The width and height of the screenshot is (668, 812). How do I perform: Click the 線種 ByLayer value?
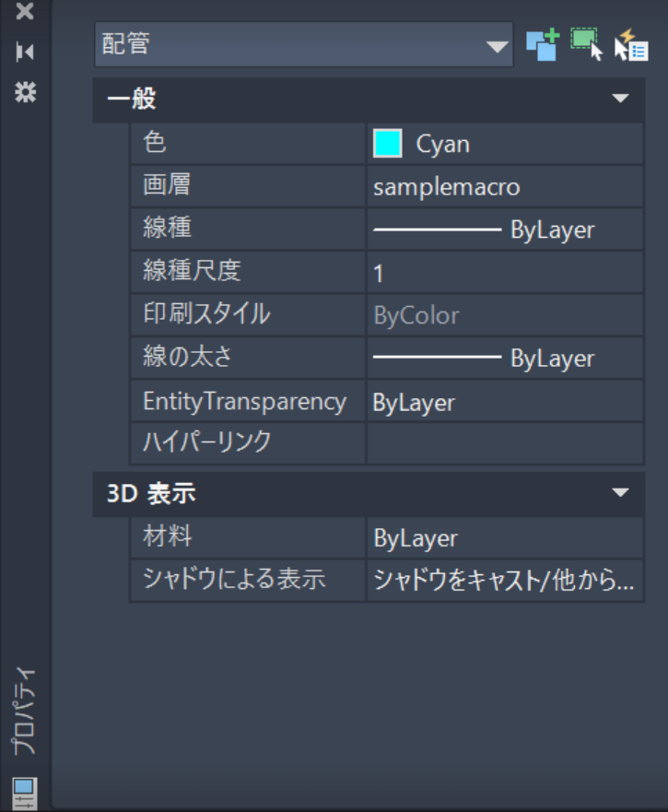504,229
